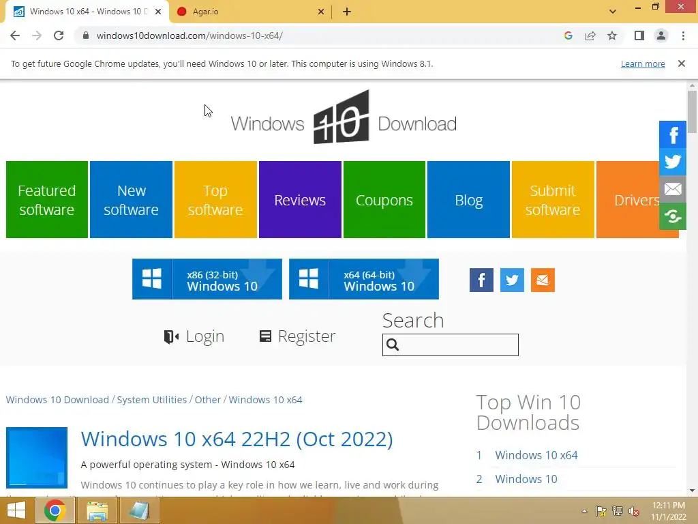698x524 pixels.
Task: Open a new browser tab
Action: tap(347, 12)
